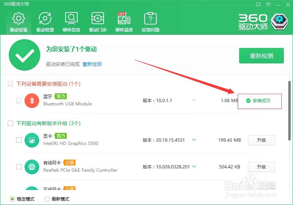This screenshot has height=205, width=293.
Task: Click the 为您安装了1个驱动 heading
Action: pyautogui.click(x=71, y=49)
